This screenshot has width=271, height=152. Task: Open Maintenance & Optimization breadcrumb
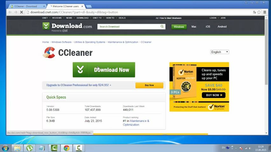pos(123,42)
